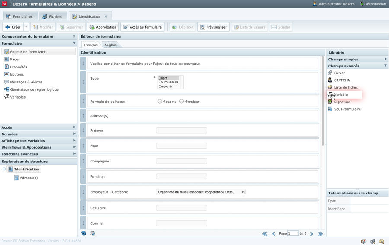
Task: Collapse the Identification tree node
Action: [4, 169]
